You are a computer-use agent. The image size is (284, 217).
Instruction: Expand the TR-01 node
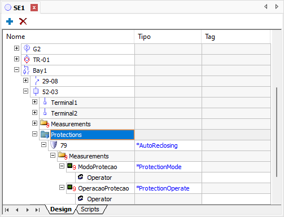[x=16, y=59]
